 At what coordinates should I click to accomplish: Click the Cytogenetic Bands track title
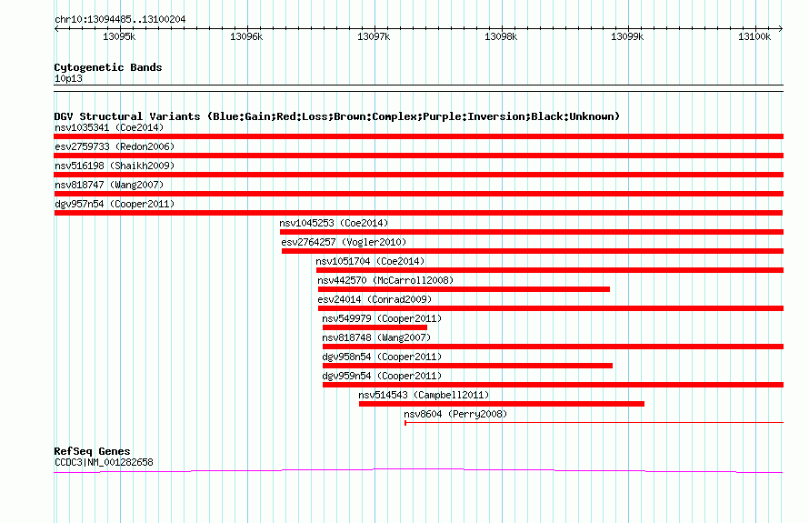click(x=108, y=67)
